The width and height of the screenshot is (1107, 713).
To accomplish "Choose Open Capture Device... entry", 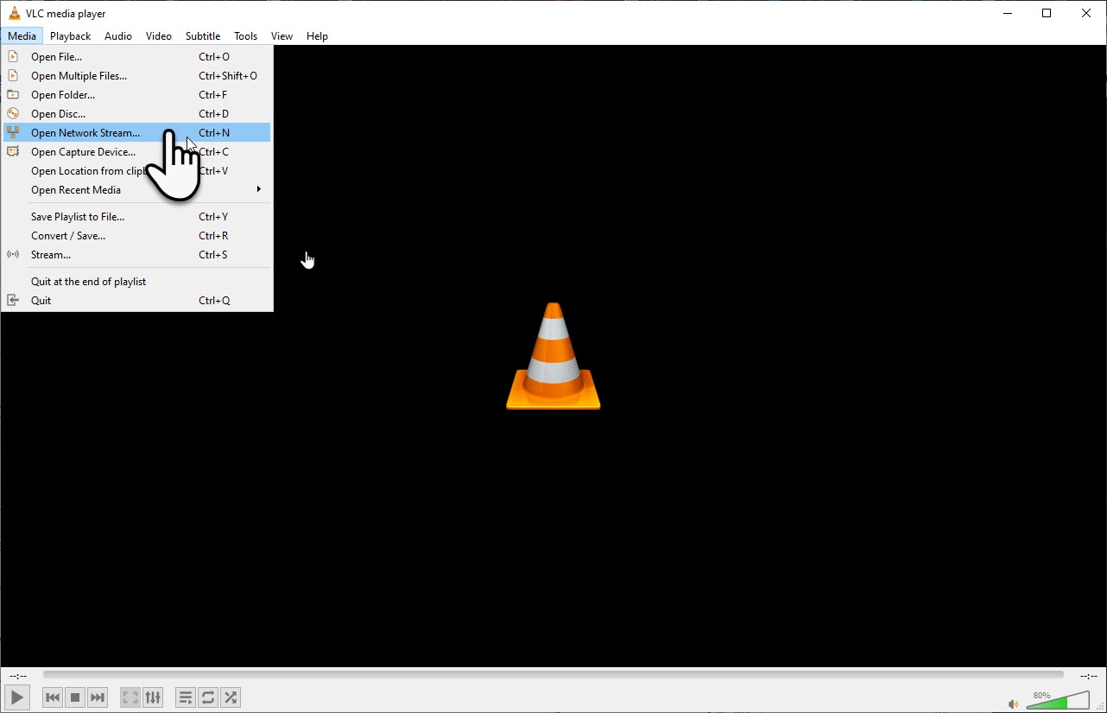I will (137, 152).
